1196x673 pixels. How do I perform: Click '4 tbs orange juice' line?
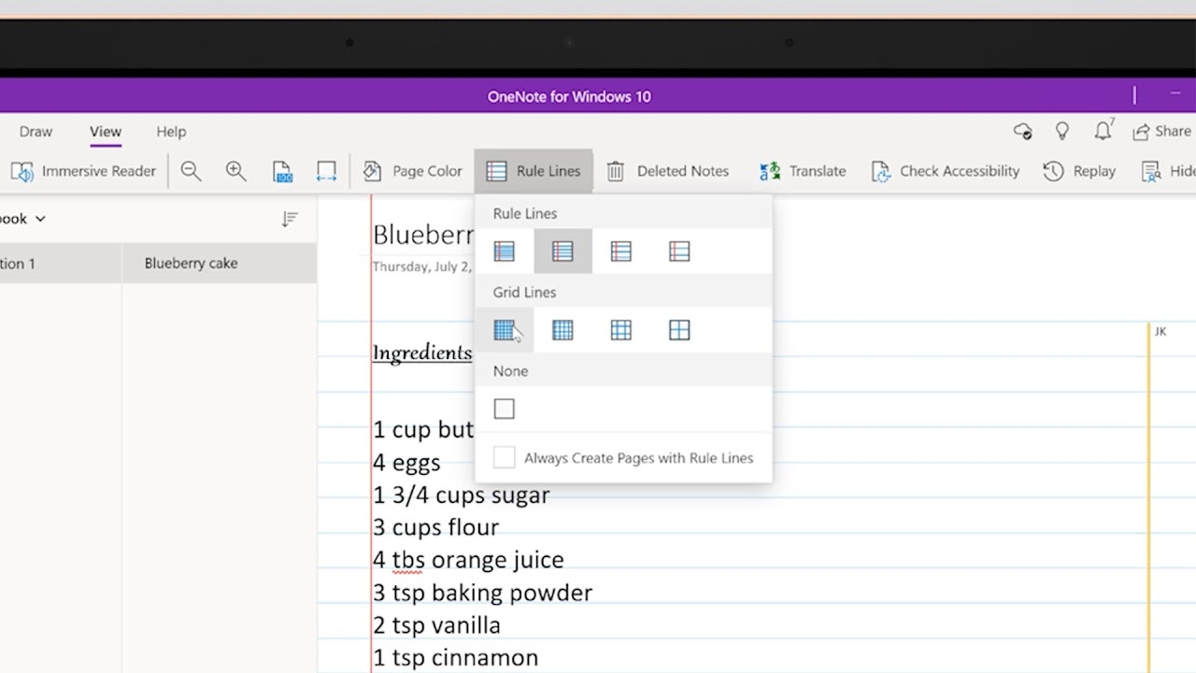coord(469,560)
